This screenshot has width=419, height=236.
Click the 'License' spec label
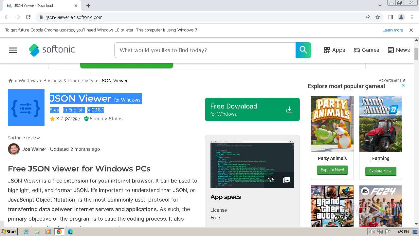[x=219, y=210]
